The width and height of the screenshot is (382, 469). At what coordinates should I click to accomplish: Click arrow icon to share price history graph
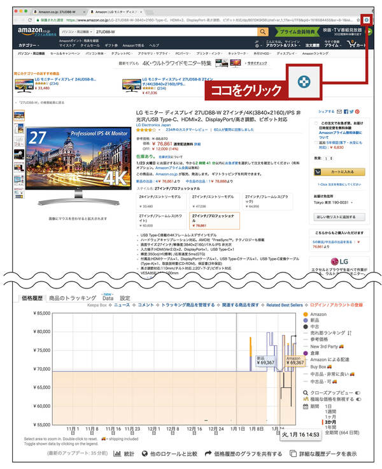click(208, 454)
